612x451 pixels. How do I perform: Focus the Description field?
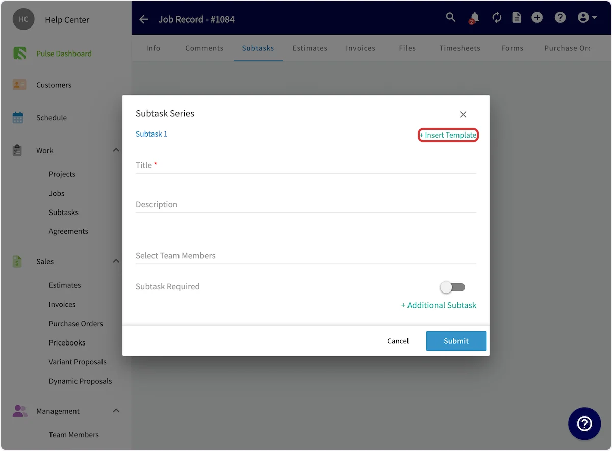[x=306, y=204]
